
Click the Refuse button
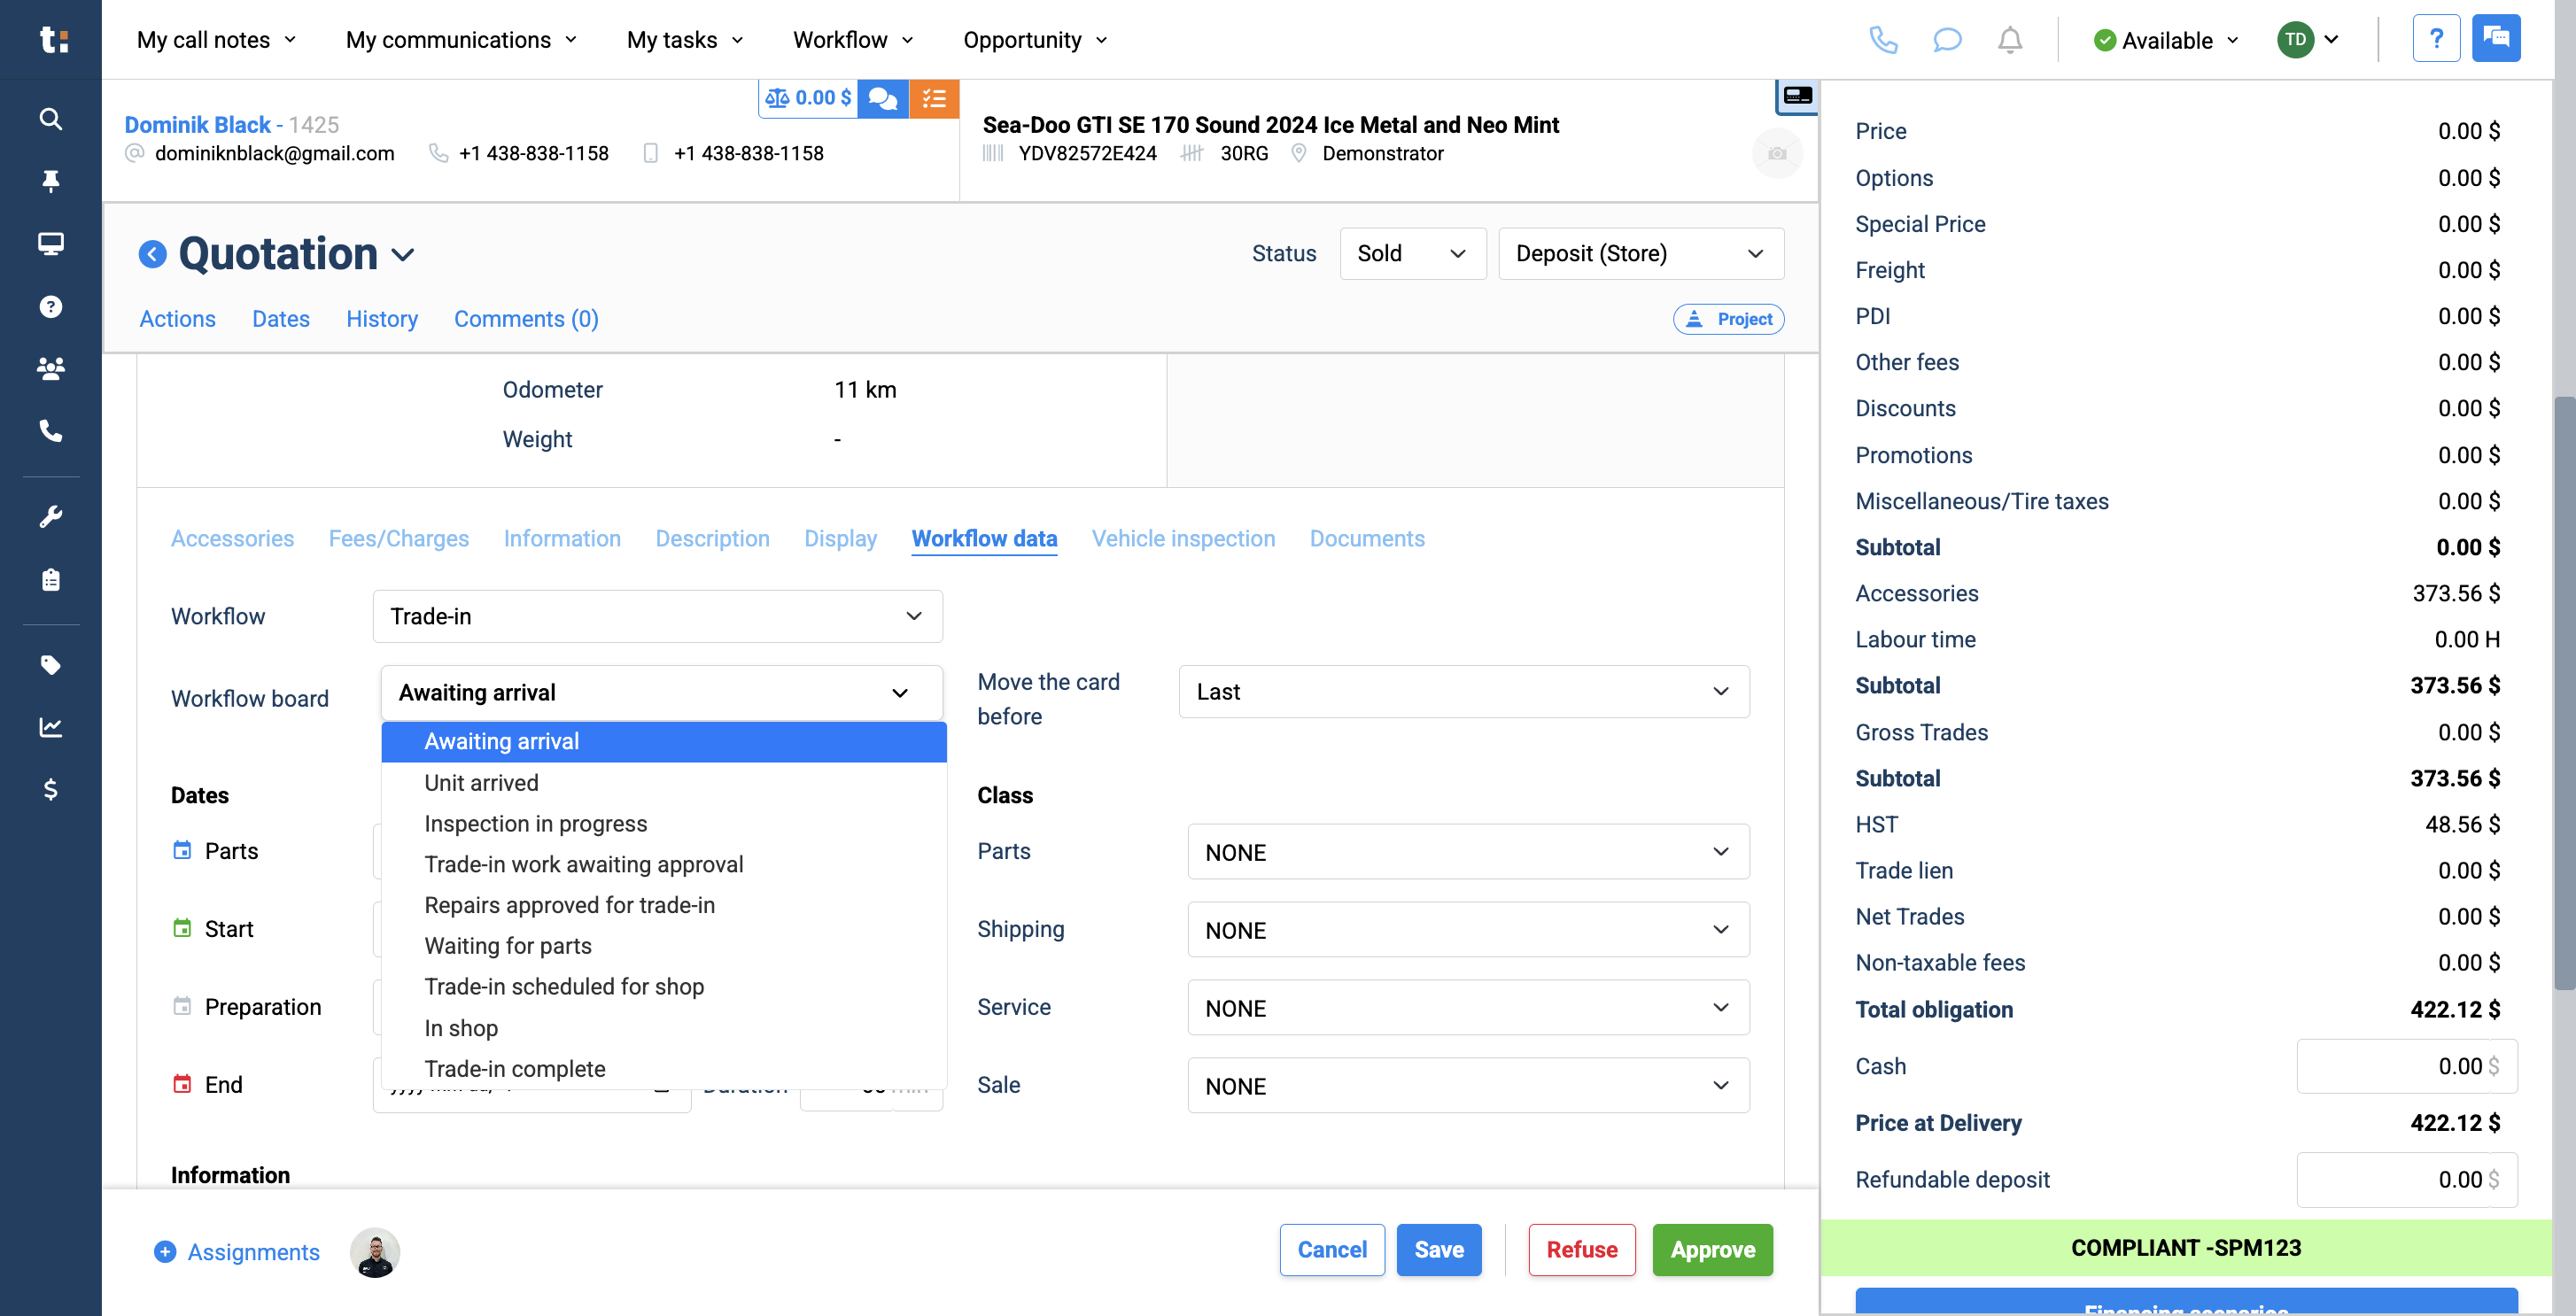click(x=1581, y=1249)
